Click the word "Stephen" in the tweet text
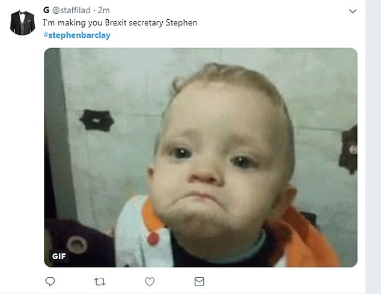The width and height of the screenshot is (381, 294). point(183,23)
